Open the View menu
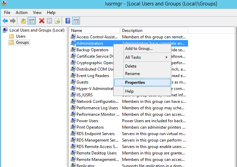The image size is (237, 167). coord(37,13)
